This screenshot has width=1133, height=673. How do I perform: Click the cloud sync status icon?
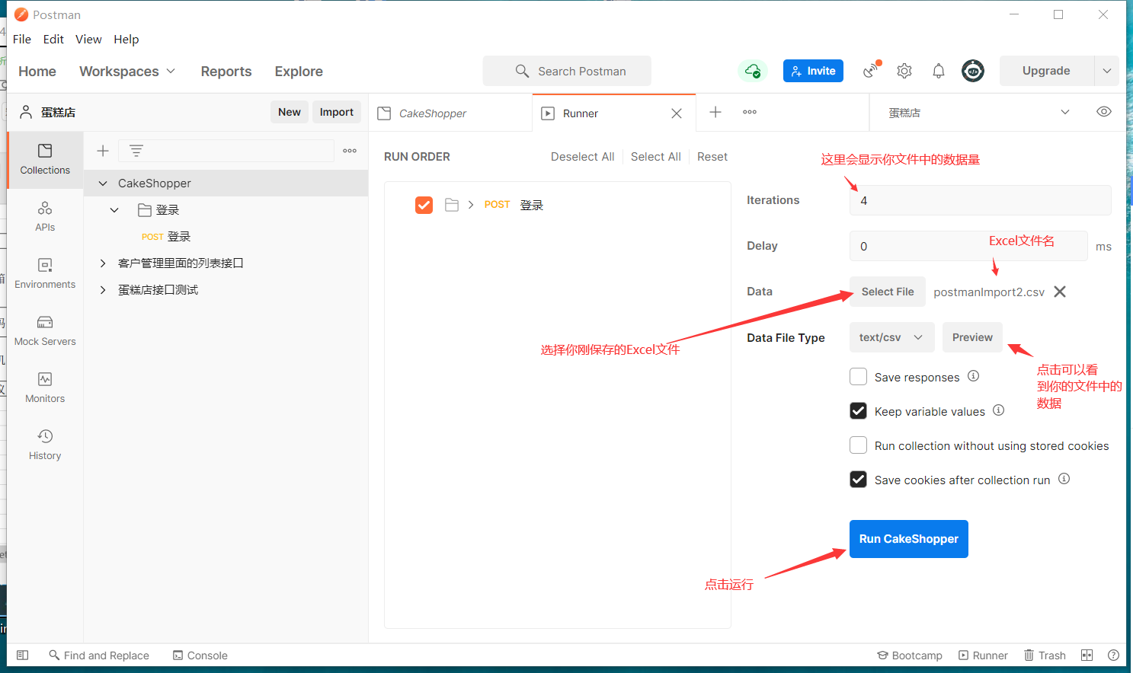pyautogui.click(x=753, y=71)
